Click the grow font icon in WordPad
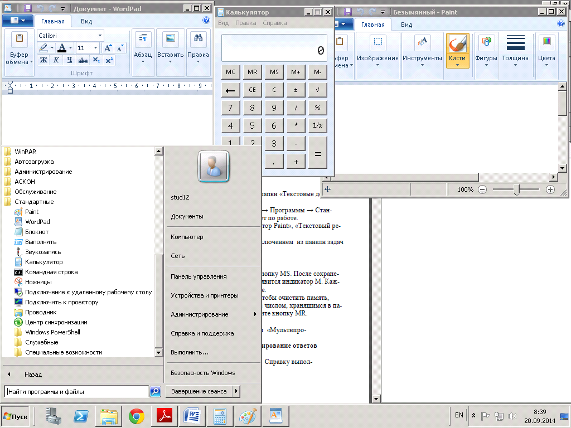 (x=108, y=48)
